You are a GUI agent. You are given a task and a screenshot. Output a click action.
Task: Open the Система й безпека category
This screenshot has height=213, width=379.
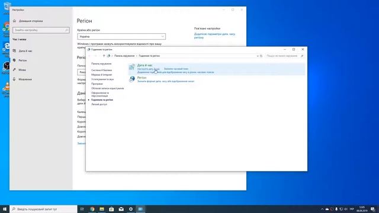point(101,70)
